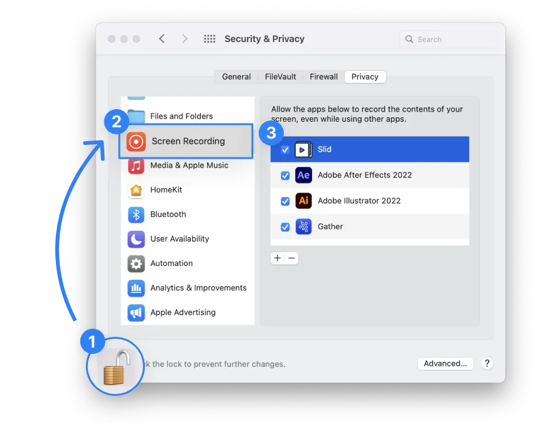The image size is (540, 436).
Task: Click the search magnifier icon
Action: tap(409, 40)
